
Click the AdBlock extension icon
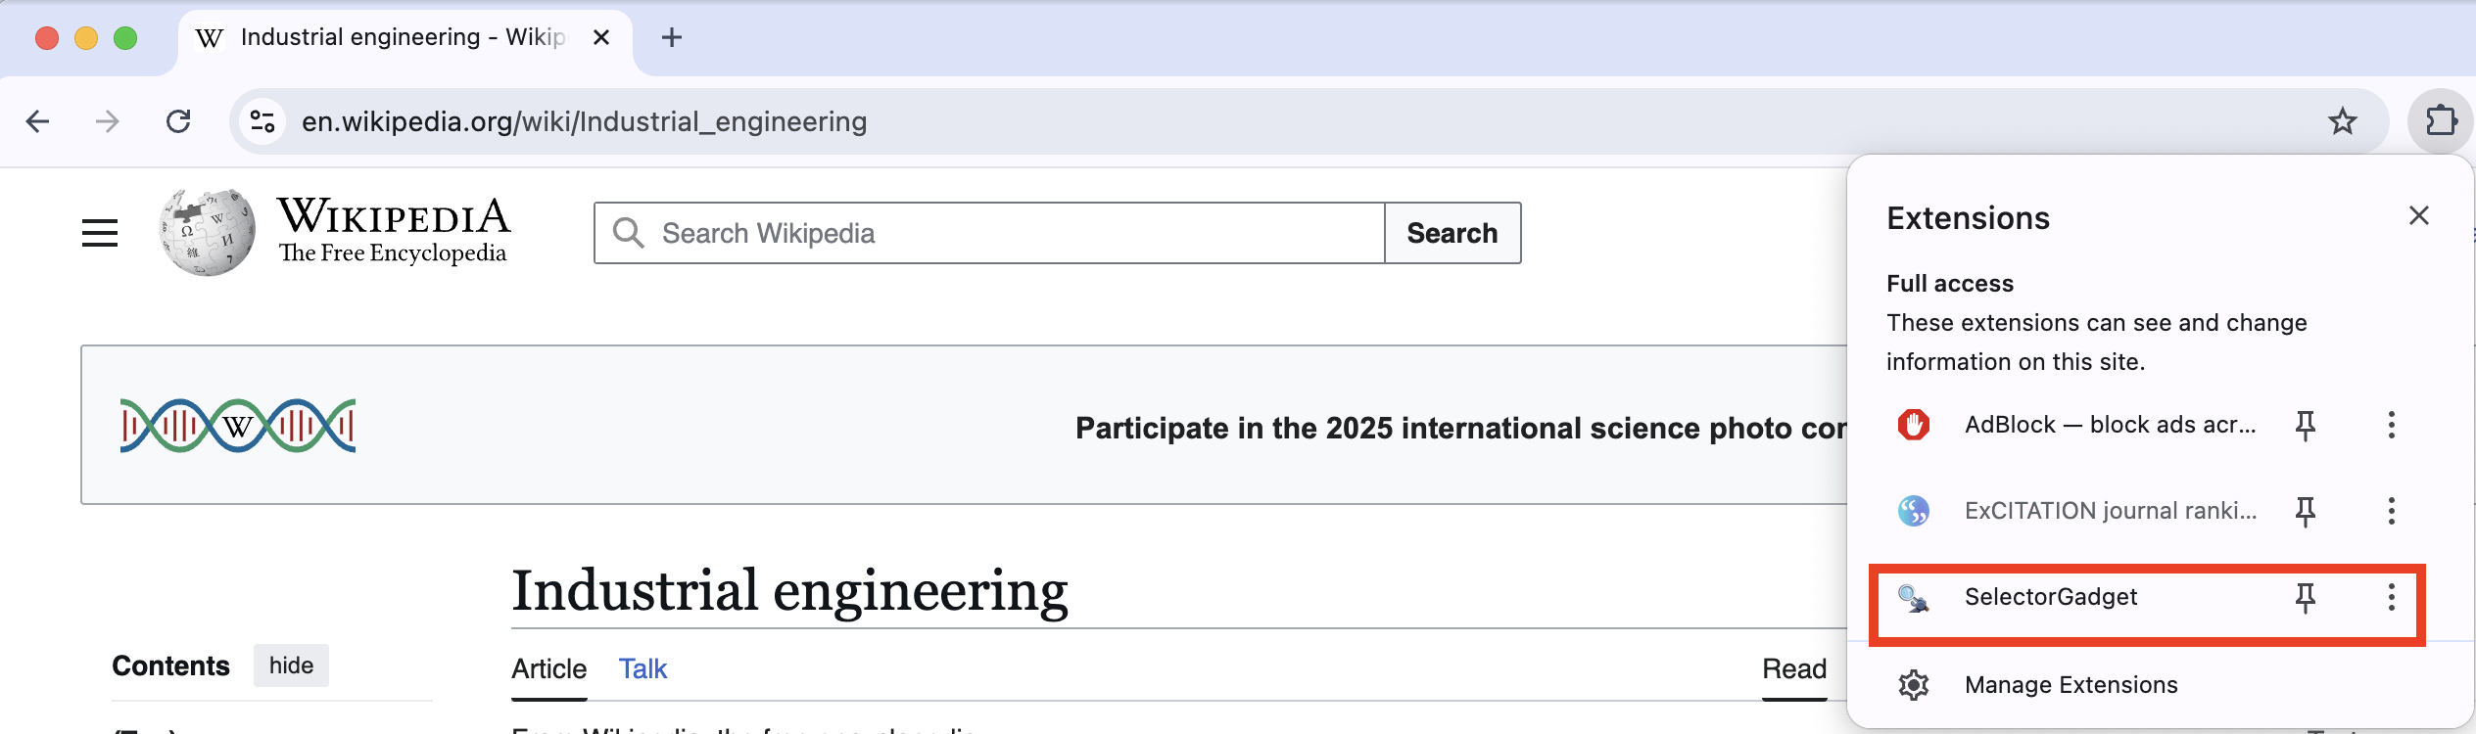(x=1914, y=425)
